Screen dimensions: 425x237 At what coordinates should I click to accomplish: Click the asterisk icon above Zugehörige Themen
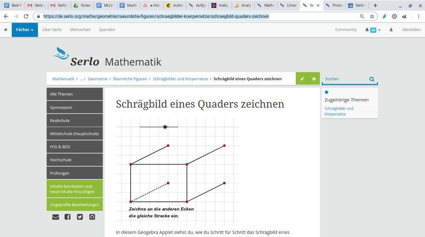[326, 92]
